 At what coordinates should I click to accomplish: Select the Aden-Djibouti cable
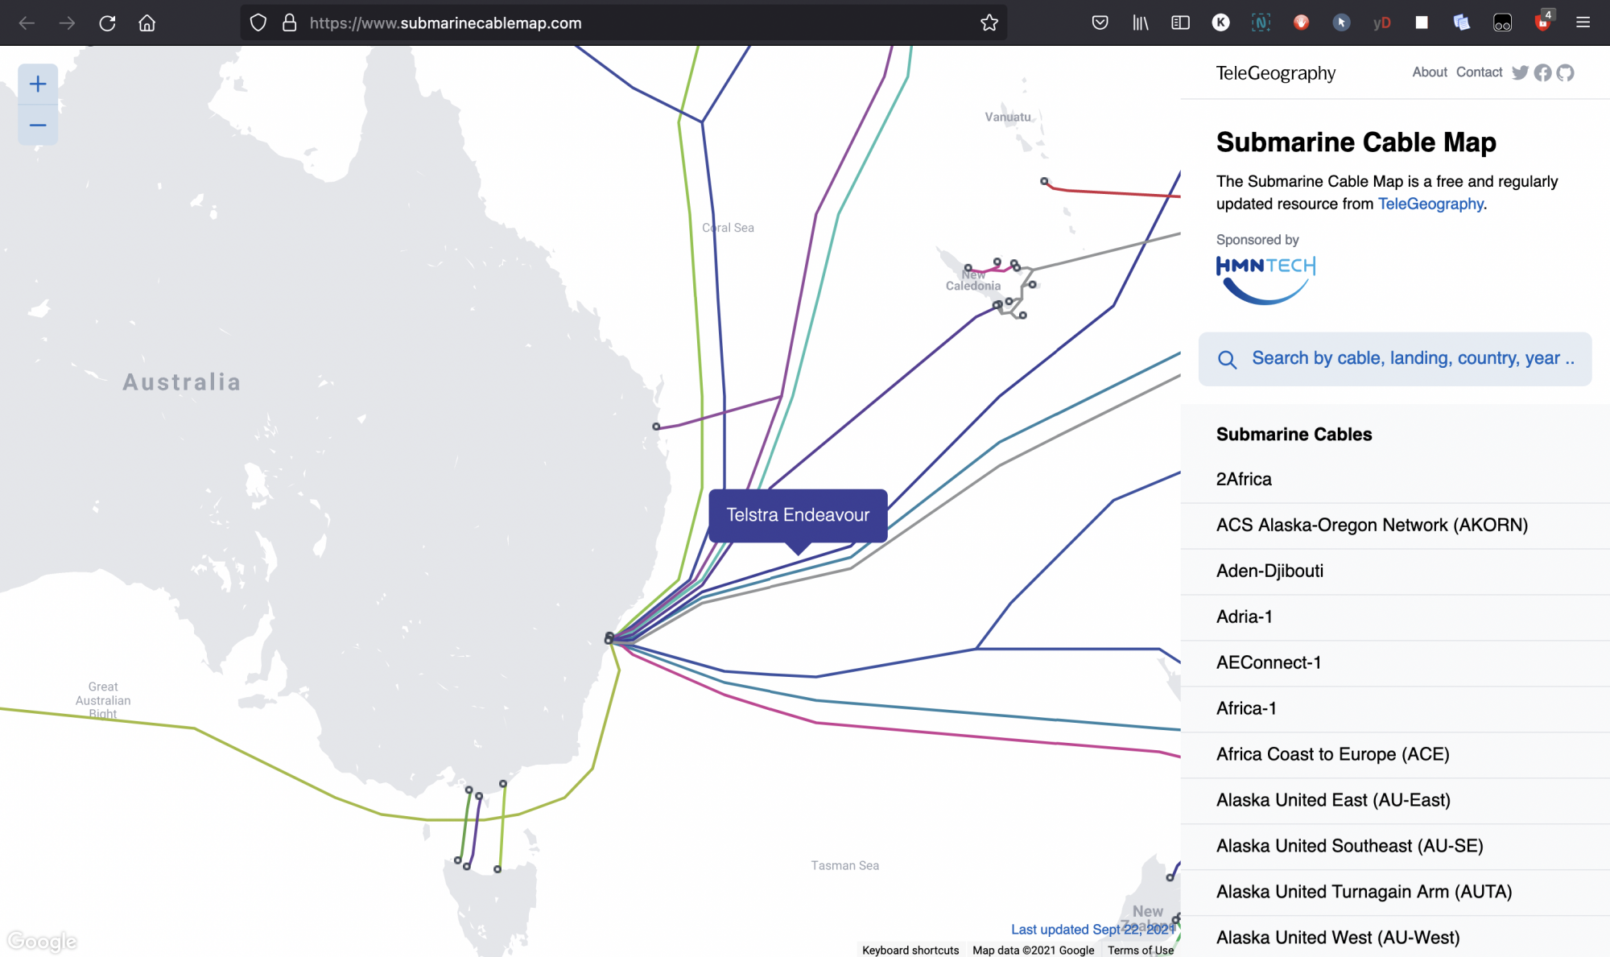point(1395,571)
